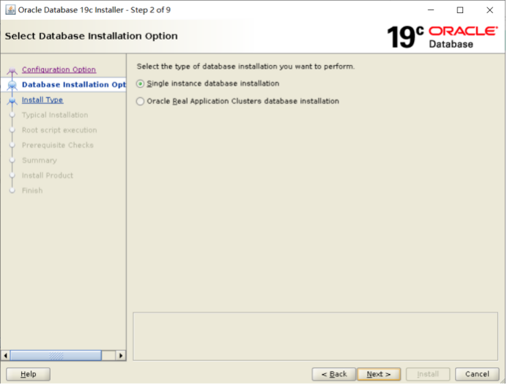This screenshot has height=385, width=507.
Task: Proceed with the Next button
Action: pos(379,374)
